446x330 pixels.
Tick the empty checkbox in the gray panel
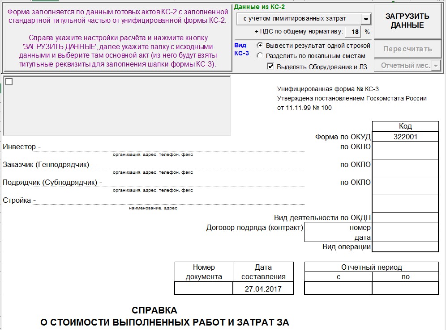click(9, 82)
